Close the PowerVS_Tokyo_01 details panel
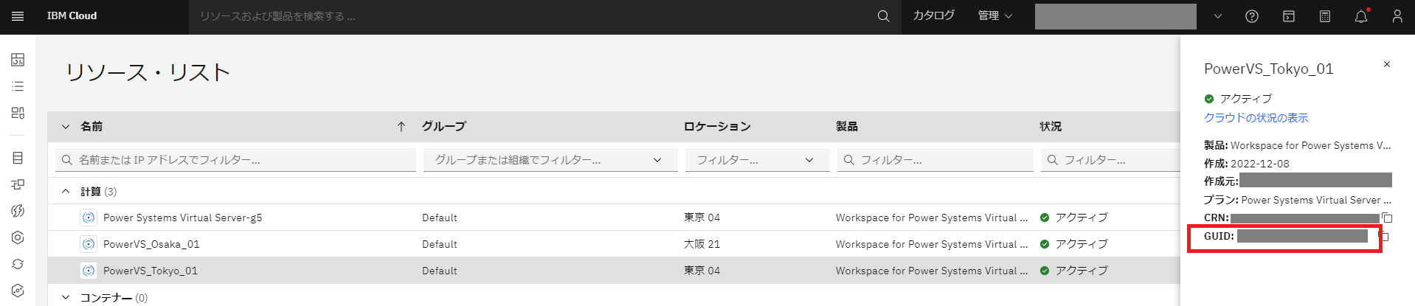 pyautogui.click(x=1387, y=65)
